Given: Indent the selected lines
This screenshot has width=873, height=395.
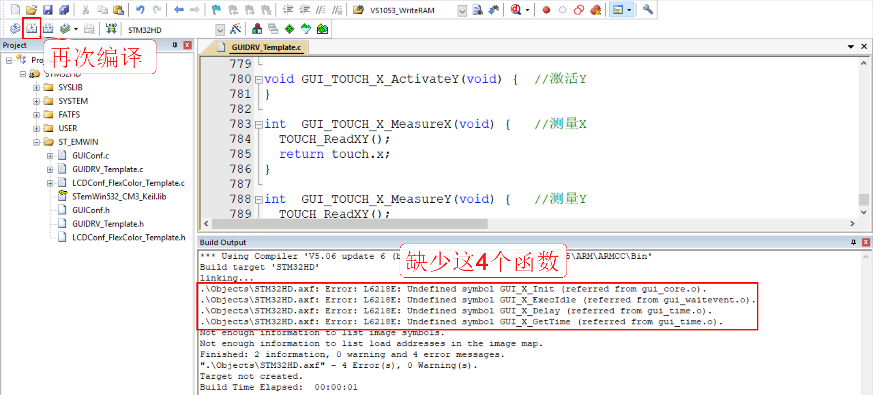Looking at the screenshot, I should point(288,10).
